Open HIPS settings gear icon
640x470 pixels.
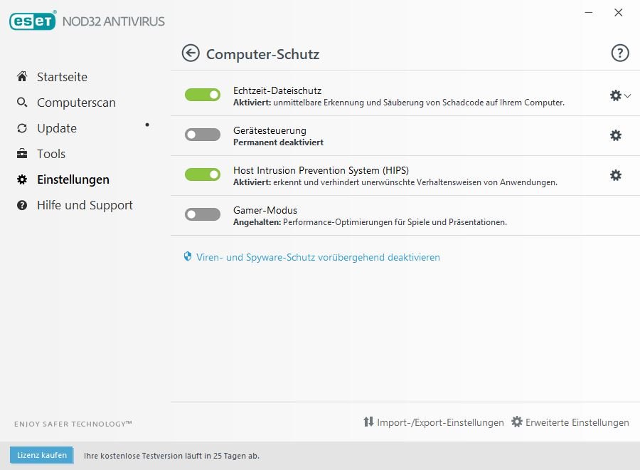point(616,175)
